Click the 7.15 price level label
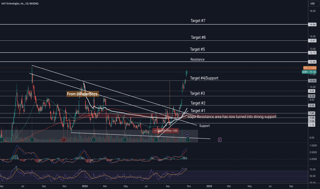Screen dimensions: 320x189 tap(312, 125)
